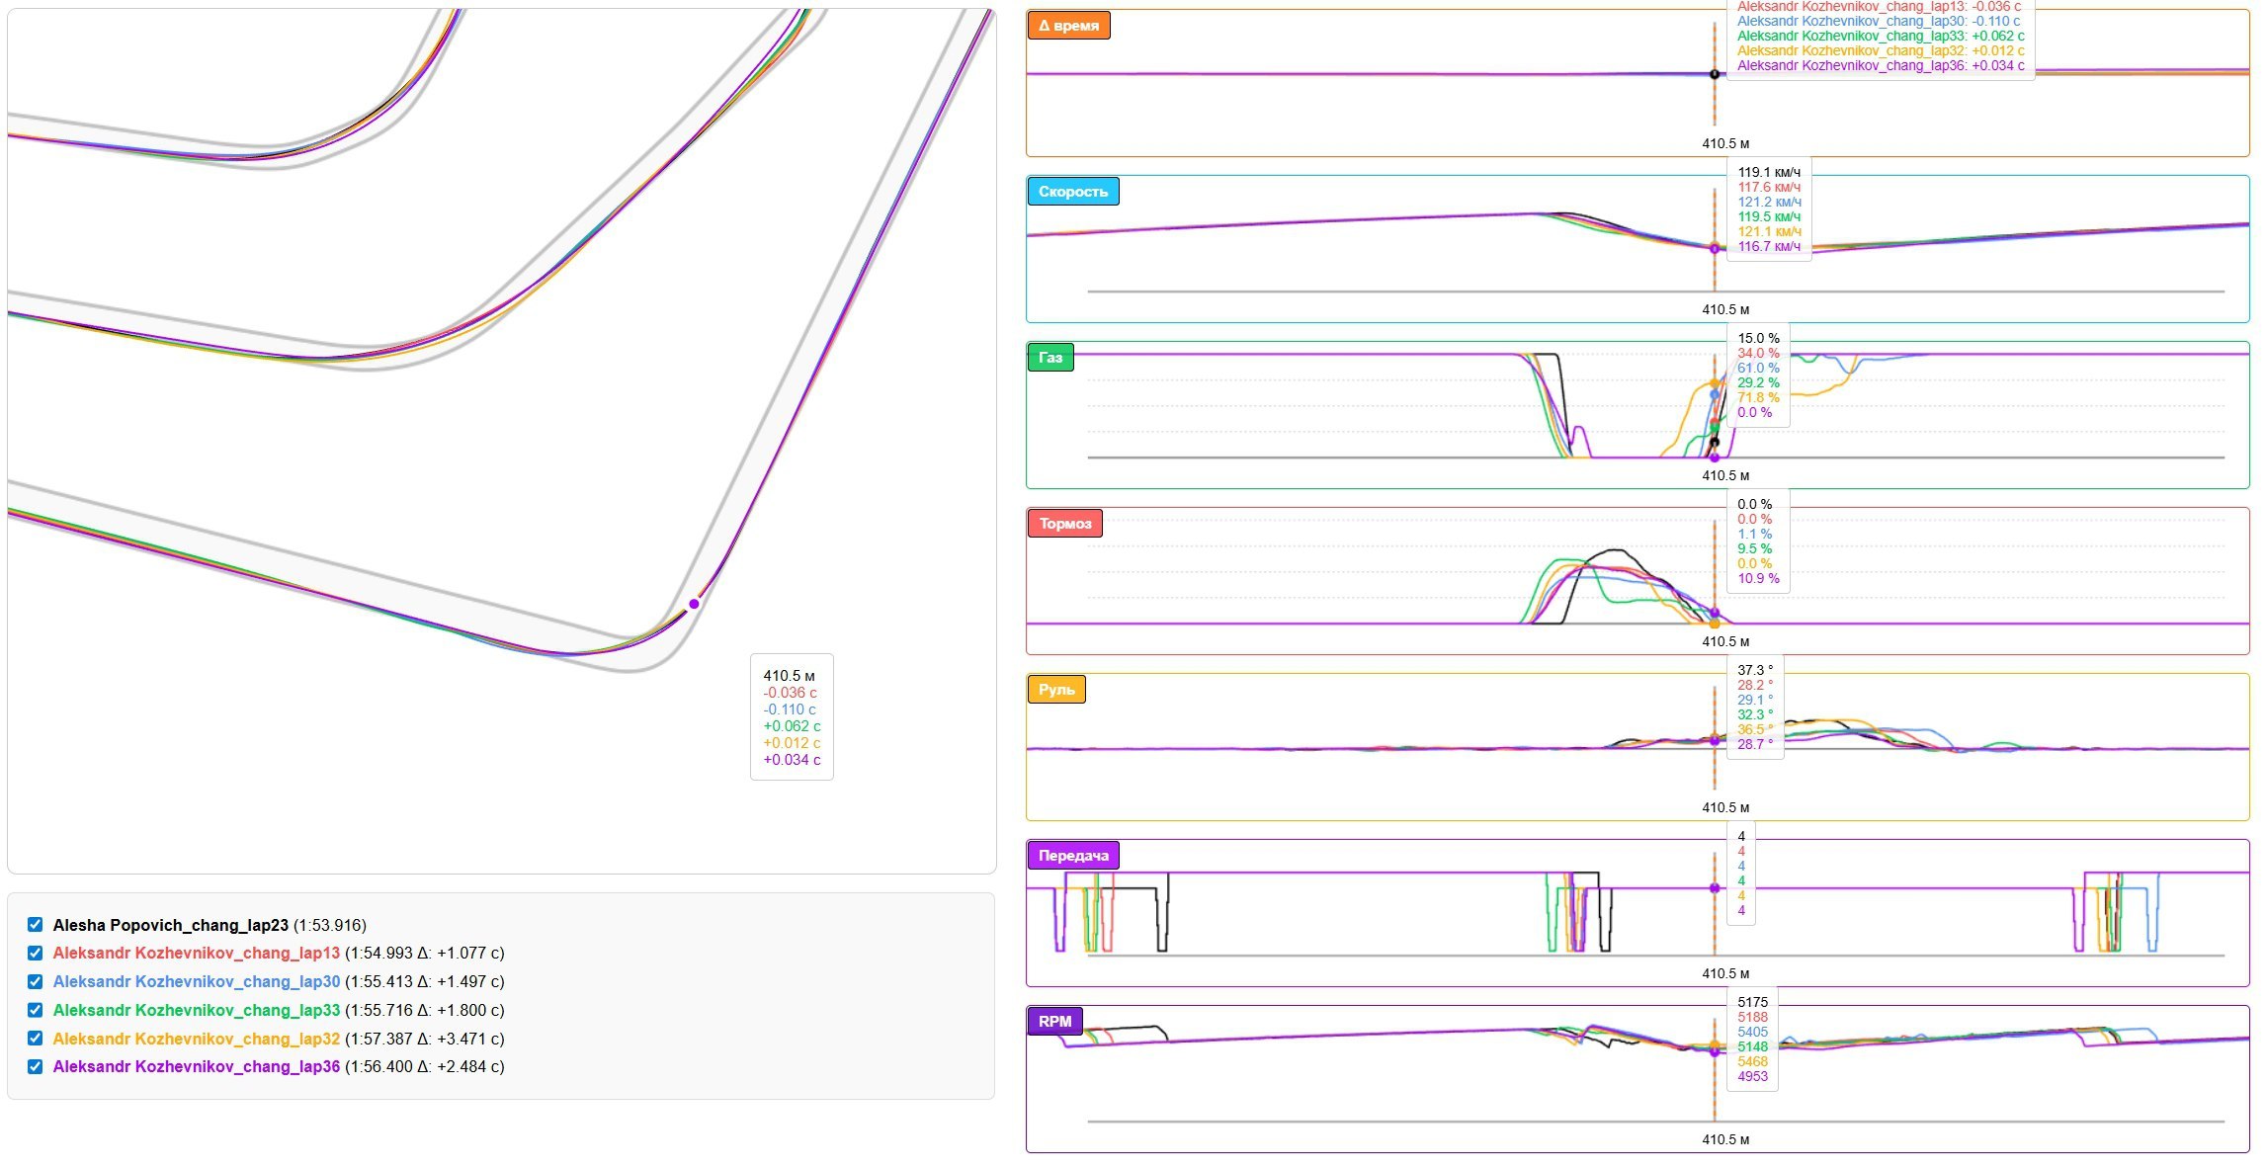Click the 410.5 м label under the Передача chart
The height and width of the screenshot is (1168, 2267).
click(1725, 973)
